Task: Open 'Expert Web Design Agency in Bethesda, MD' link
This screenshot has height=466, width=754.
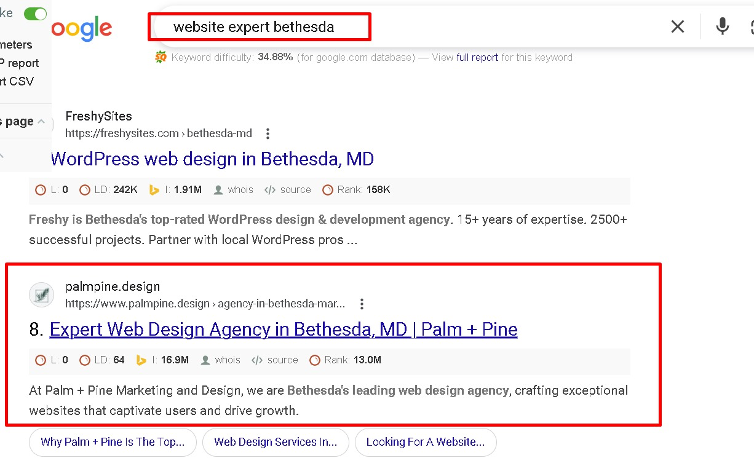Action: [x=284, y=330]
